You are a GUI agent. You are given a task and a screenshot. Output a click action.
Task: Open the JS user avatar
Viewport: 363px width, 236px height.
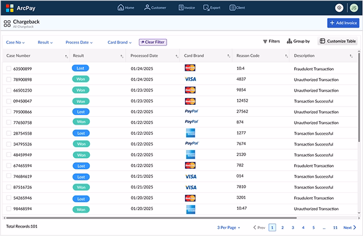coord(353,8)
